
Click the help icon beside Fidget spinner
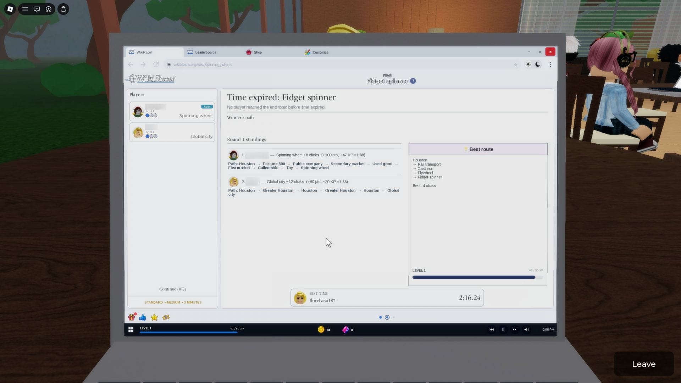point(413,81)
